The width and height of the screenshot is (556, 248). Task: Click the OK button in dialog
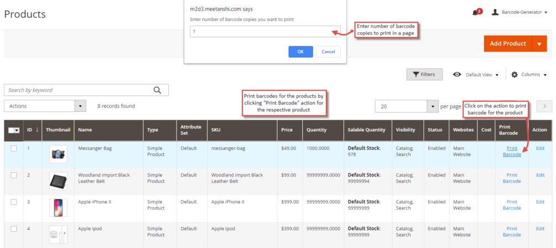pyautogui.click(x=301, y=52)
